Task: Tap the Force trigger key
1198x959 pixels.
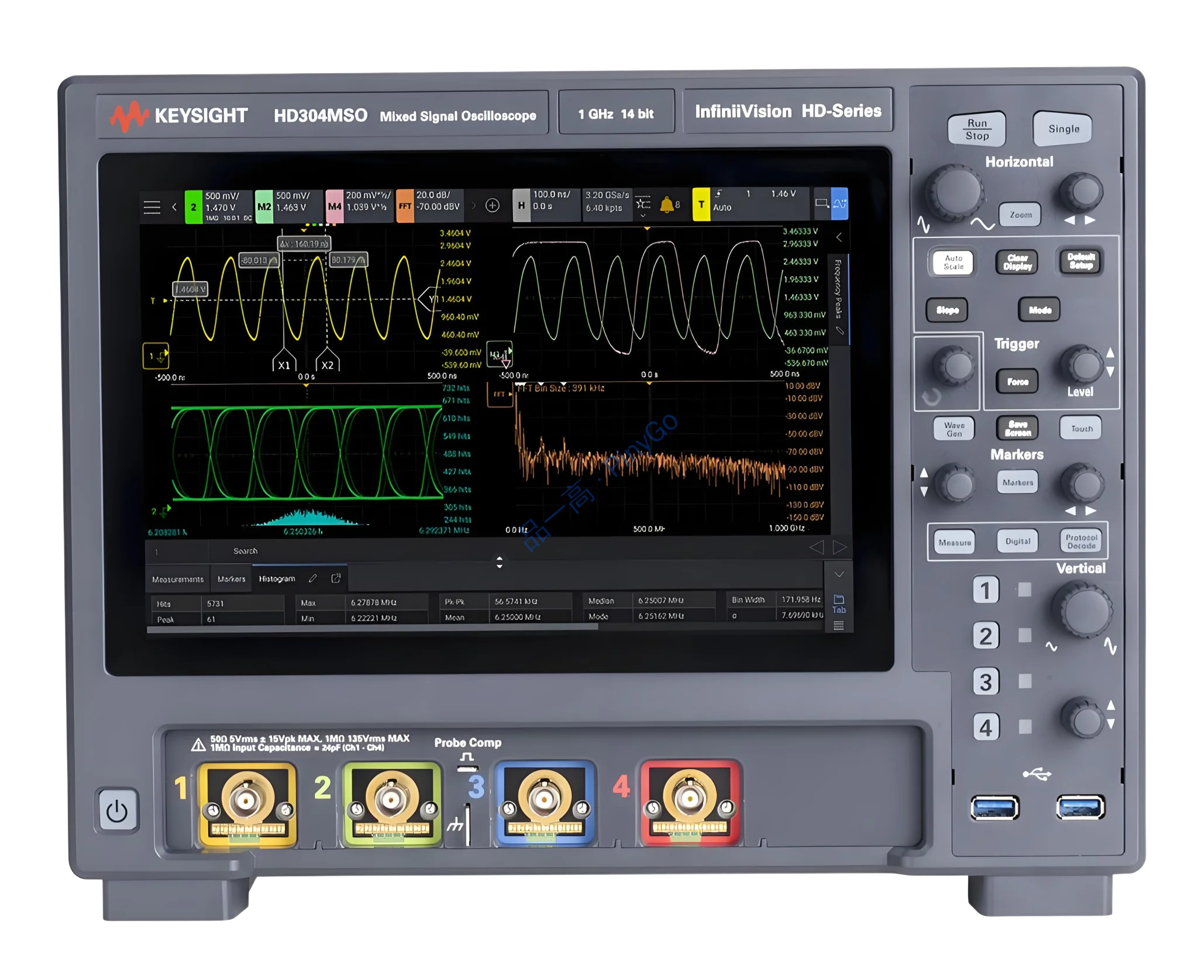Action: [x=1018, y=382]
